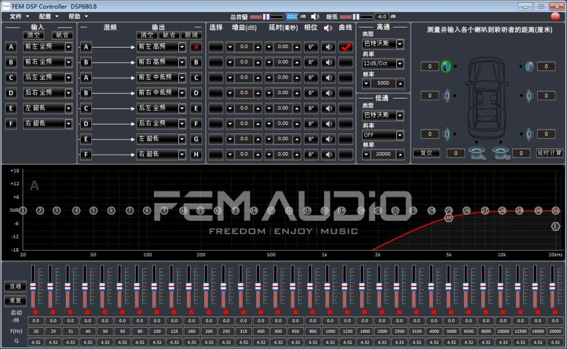Select front-right door speaker in car diagram
The image size is (567, 349).
pos(529,96)
